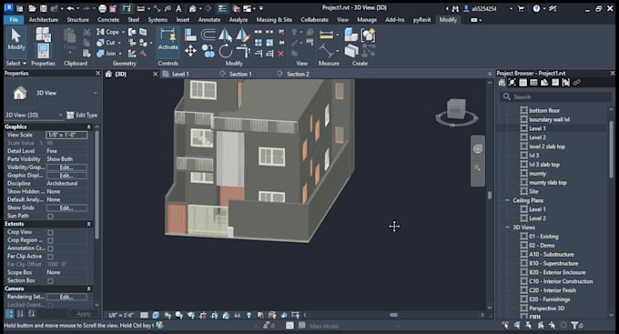619x334 pixels.
Task: Open the Join geometry dropdown arrow
Action: 120,54
